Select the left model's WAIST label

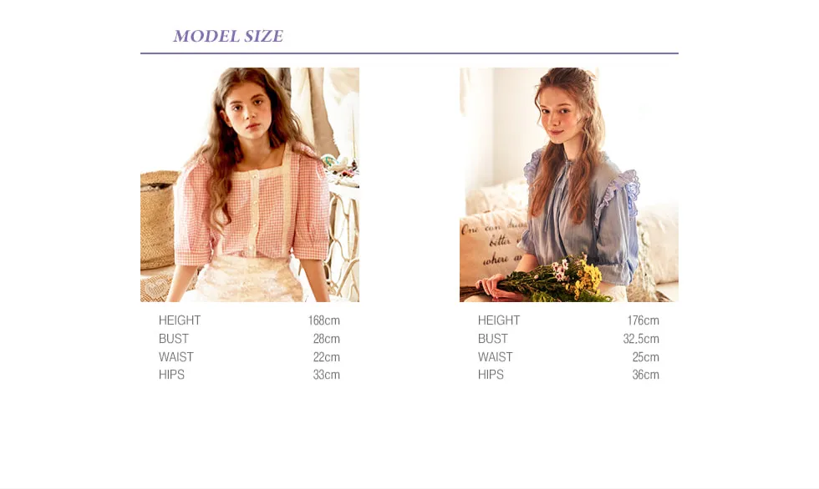[x=176, y=357]
